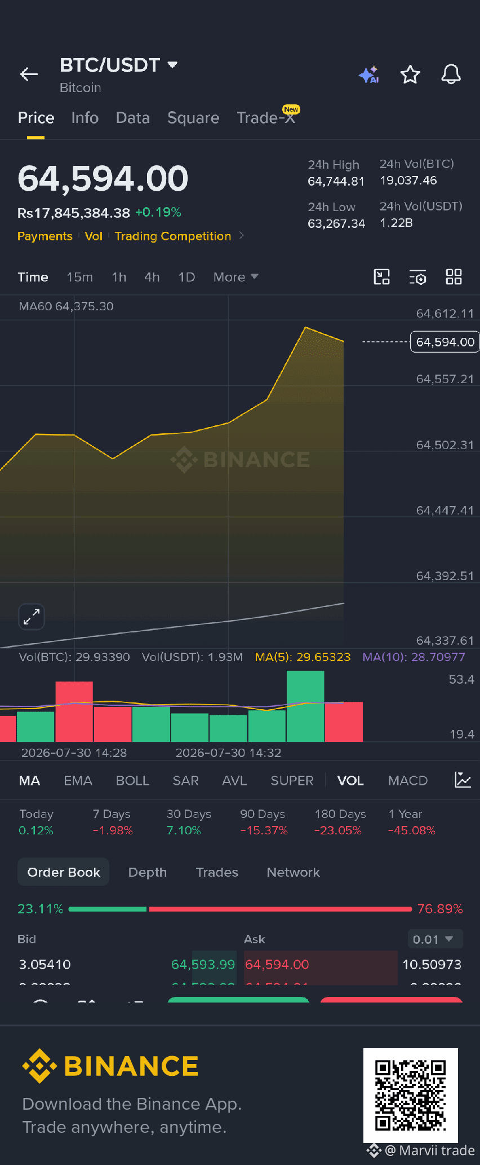Expand the More timeframe dropdown
The image size is (480, 1165).
235,277
